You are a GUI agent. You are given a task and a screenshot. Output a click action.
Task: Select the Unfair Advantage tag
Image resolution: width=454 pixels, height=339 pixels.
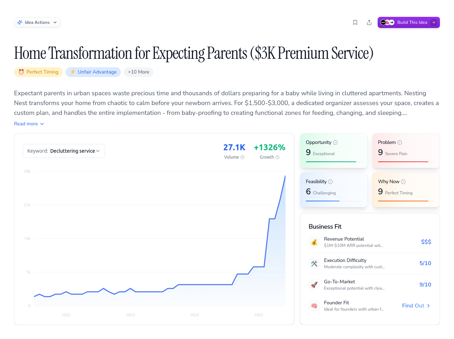click(93, 72)
